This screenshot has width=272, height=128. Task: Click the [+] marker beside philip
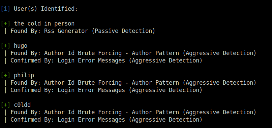5,75
